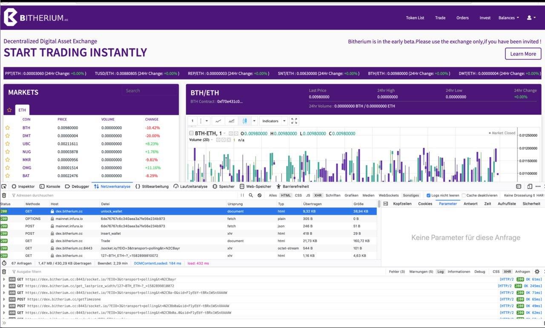Click the responsive design mode icon
Screen dimensions: 545x328
530,186
